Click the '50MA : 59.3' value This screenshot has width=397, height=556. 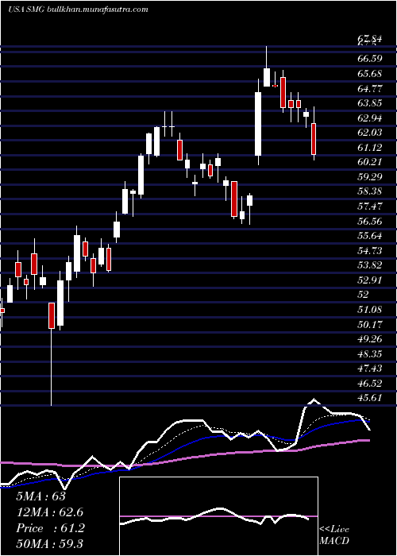click(x=49, y=544)
